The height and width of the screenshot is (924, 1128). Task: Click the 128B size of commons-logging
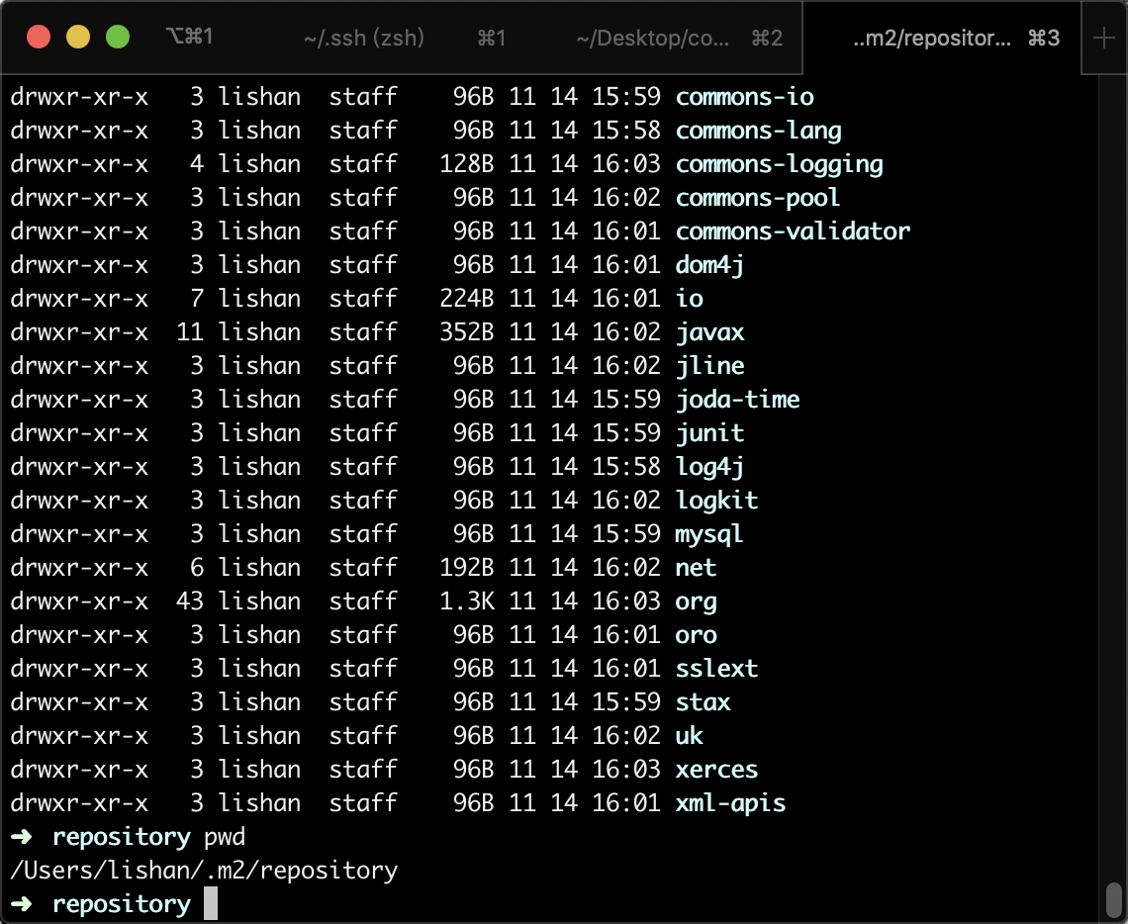pyautogui.click(x=467, y=164)
